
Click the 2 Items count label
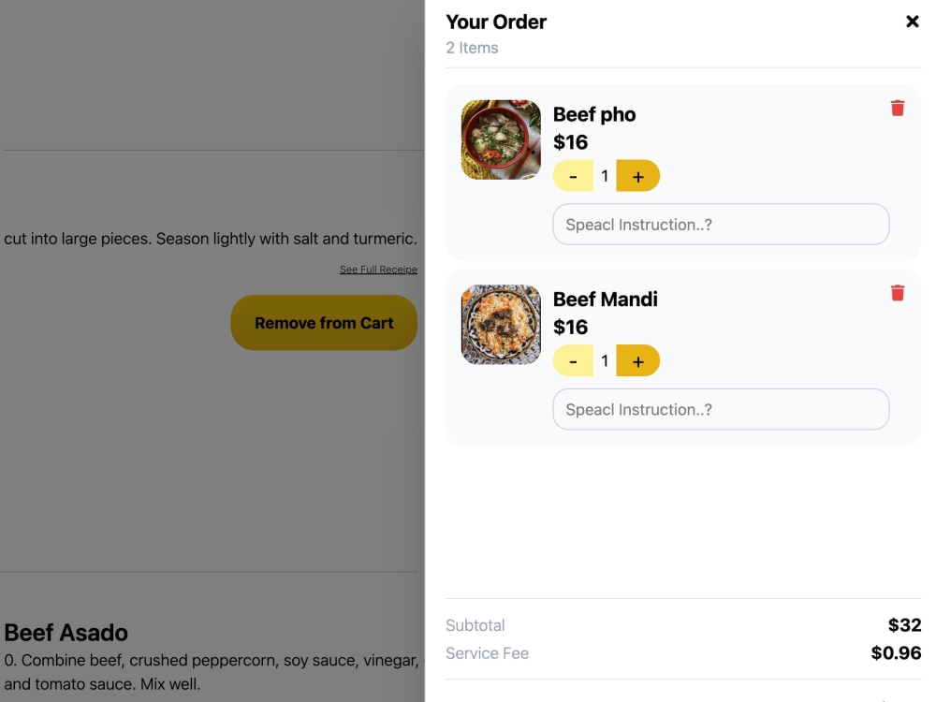[472, 48]
